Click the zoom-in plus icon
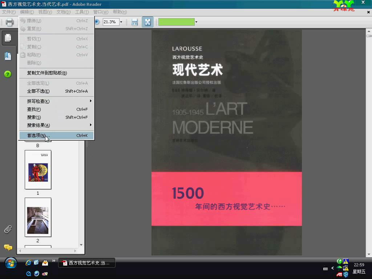 click(x=97, y=22)
